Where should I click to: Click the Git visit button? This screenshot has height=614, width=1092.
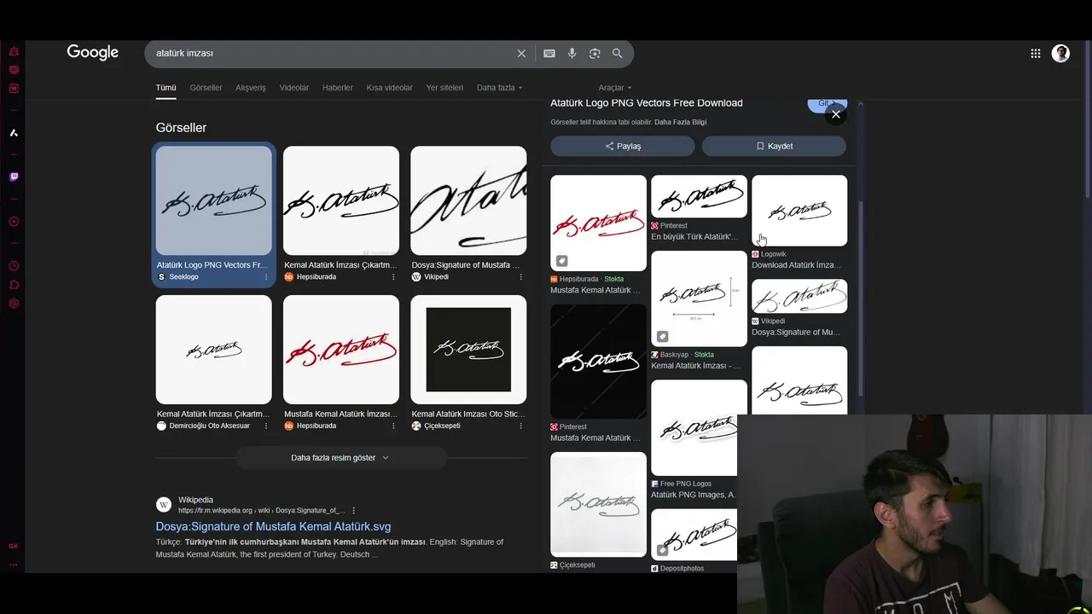pos(826,103)
